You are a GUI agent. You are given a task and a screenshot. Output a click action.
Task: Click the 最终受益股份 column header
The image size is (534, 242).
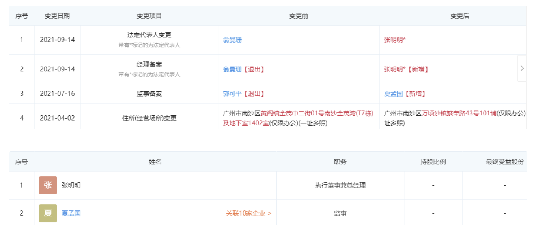tap(505, 162)
